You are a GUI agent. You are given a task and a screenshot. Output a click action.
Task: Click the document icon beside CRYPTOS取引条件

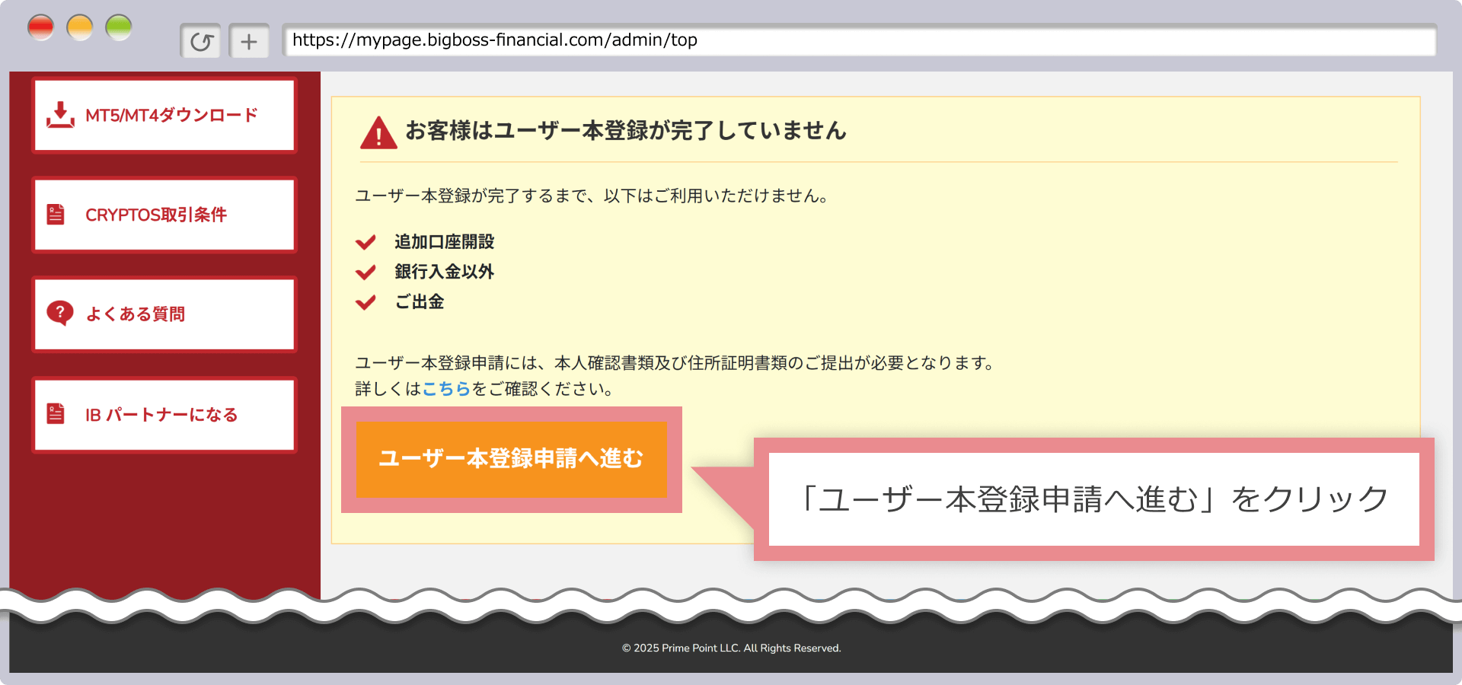56,215
